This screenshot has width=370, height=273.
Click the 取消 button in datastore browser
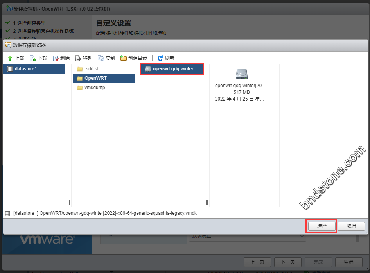(351, 226)
